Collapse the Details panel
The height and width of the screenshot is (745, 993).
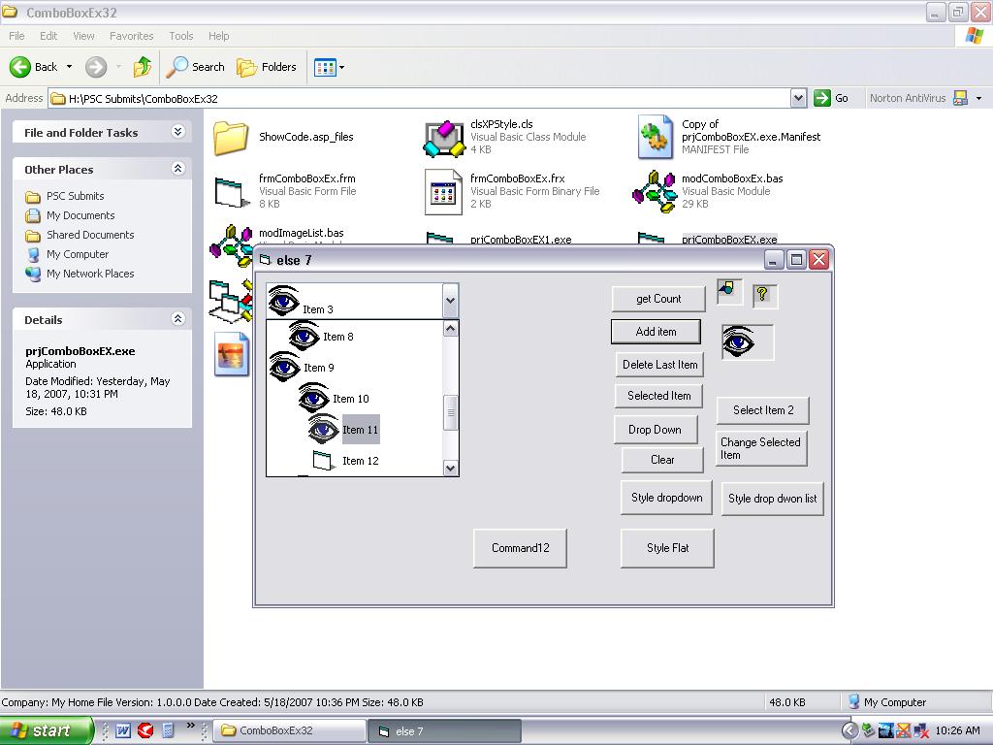coord(177,319)
